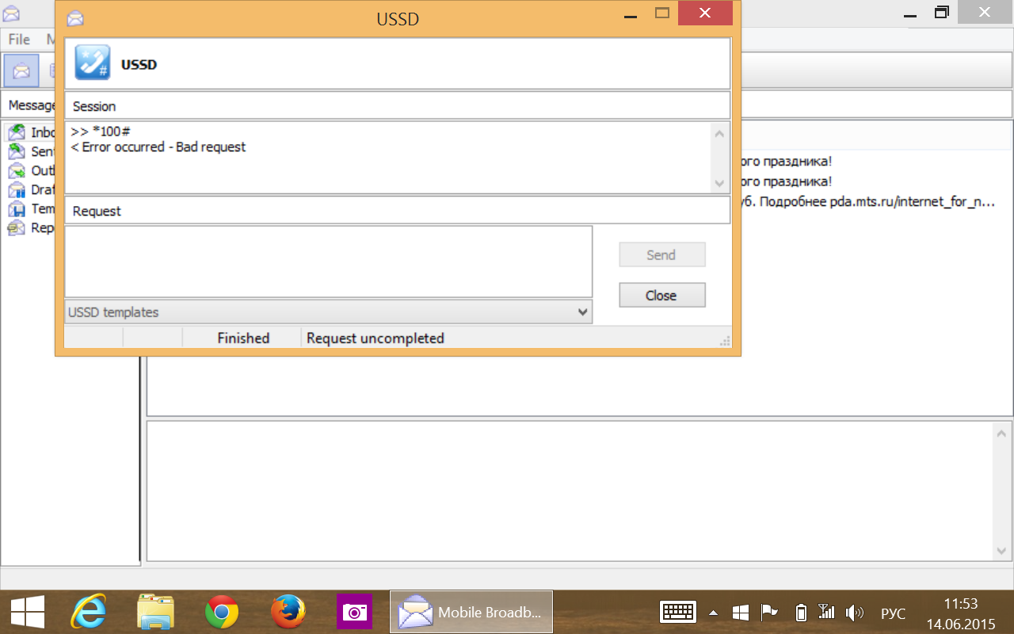
Task: Click the Reports folder icon
Action: [x=17, y=228]
